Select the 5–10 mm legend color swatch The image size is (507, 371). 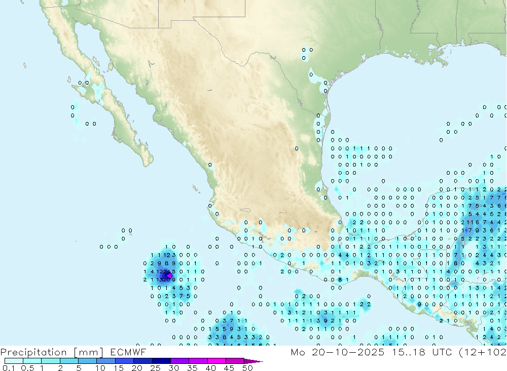88,361
